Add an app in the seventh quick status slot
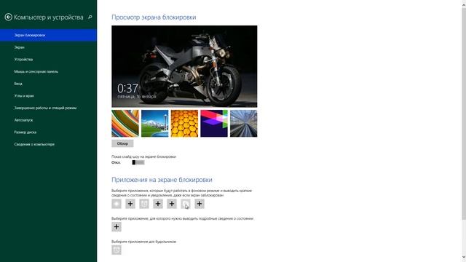Screen dimensions: 466x262 [x=200, y=204]
